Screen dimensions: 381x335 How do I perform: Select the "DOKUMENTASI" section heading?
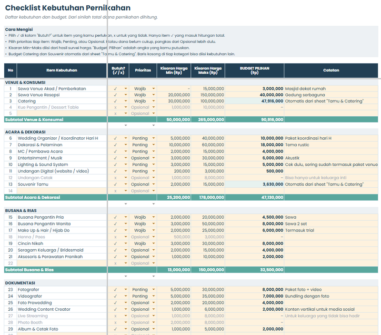(x=20, y=283)
